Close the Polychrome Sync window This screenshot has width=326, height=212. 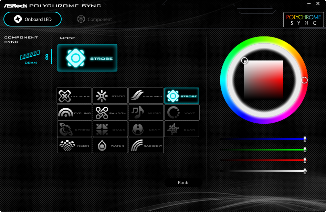tap(318, 3)
